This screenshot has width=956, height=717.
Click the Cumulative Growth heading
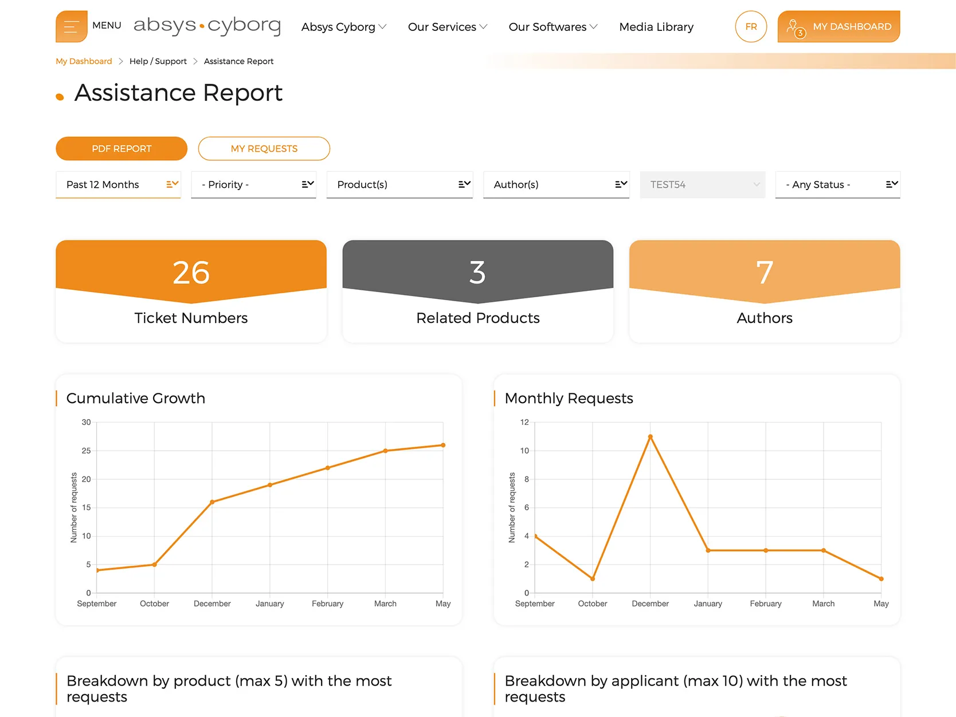(136, 398)
